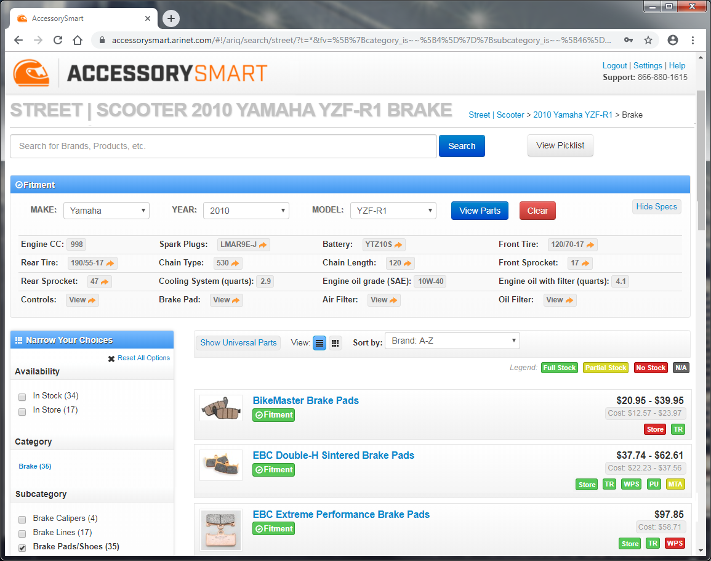
Task: Click the Street breadcrumb link
Action: pos(480,115)
